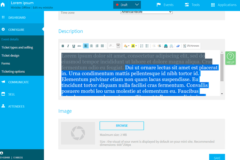The height and width of the screenshot is (160, 240).
Task: Open the Ticket design page
Action: pyautogui.click(x=10, y=55)
